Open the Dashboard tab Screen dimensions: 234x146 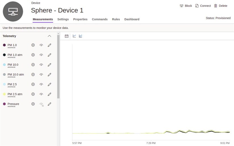click(132, 19)
